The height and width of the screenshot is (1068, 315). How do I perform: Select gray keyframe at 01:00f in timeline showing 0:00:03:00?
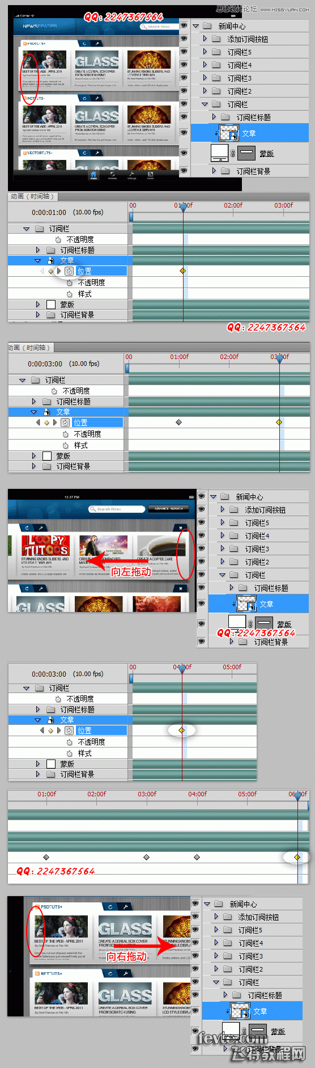(x=179, y=423)
